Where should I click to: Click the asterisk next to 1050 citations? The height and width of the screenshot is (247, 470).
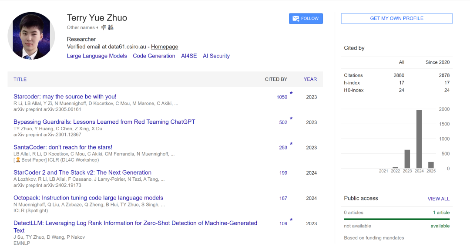tap(291, 93)
